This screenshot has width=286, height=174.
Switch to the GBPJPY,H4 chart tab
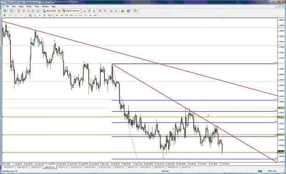tap(132, 167)
